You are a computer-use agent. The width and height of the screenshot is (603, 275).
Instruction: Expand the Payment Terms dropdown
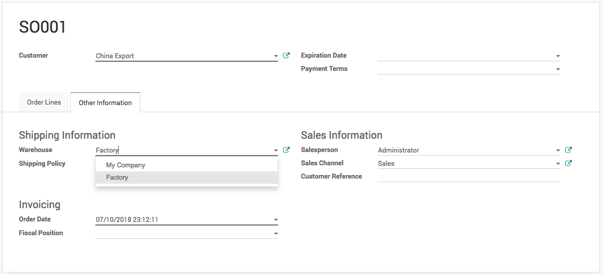(x=558, y=69)
